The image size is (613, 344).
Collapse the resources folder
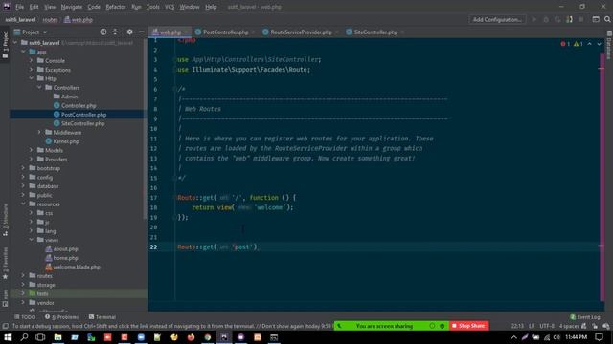(x=23, y=204)
